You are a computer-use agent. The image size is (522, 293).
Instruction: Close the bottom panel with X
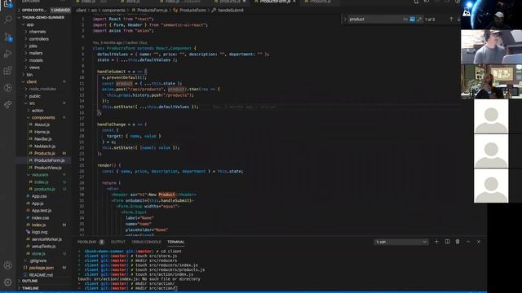(x=479, y=242)
